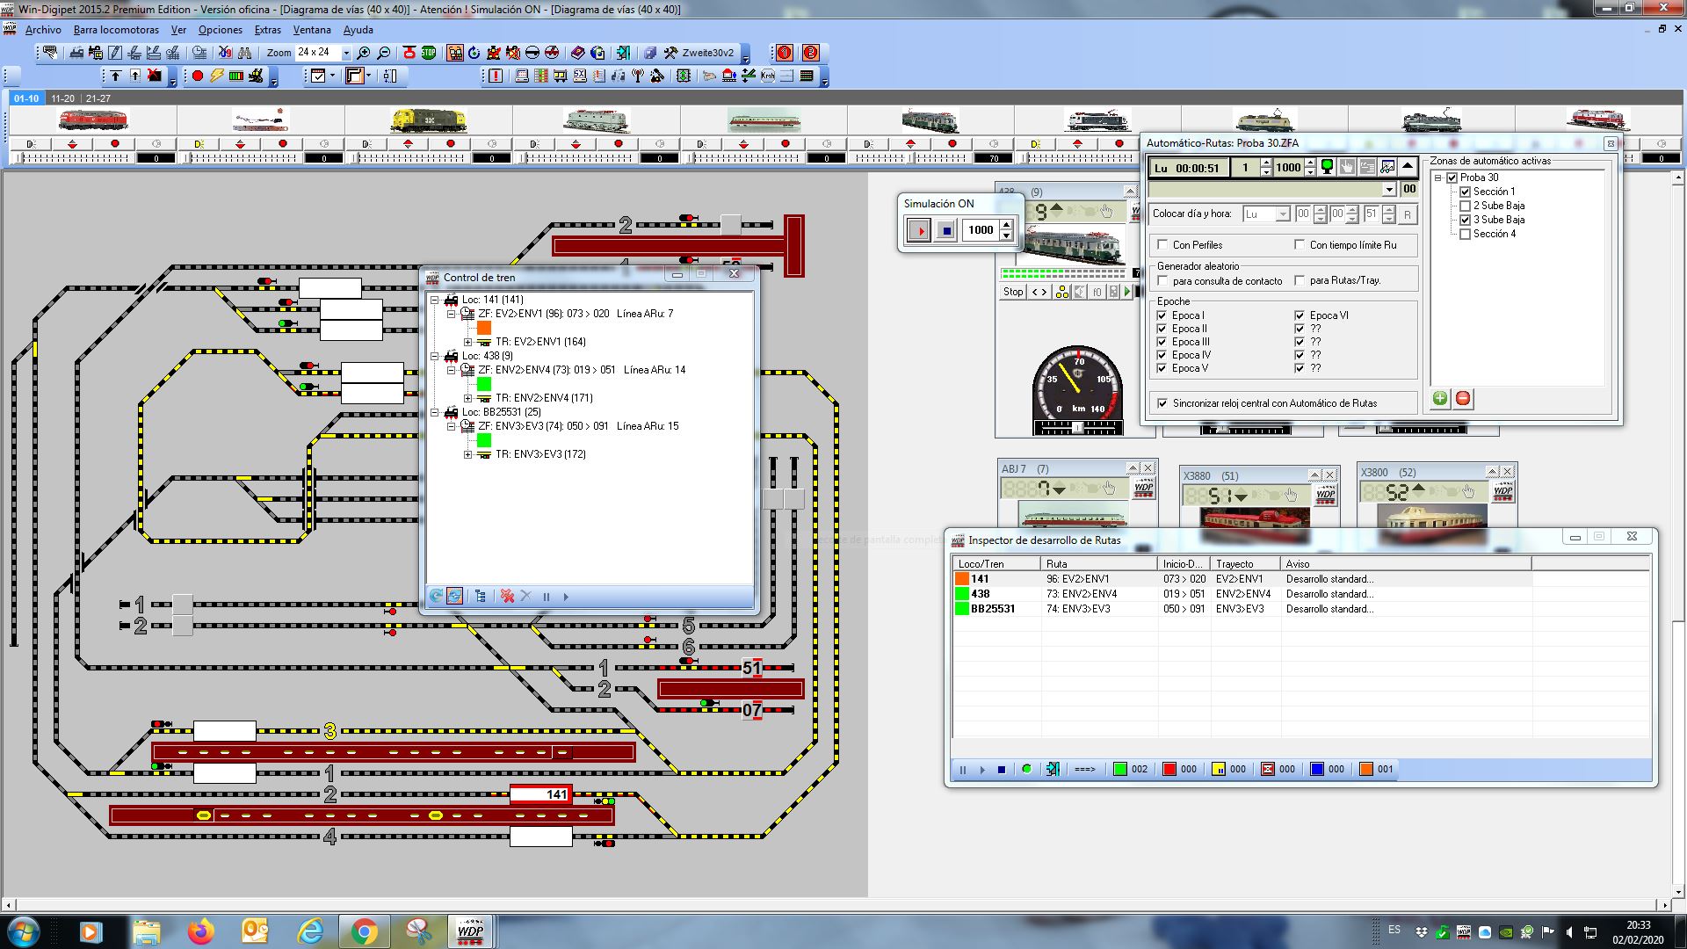Screen dimensions: 1687x949
Task: Click the refresh icon in Control de tren
Action: (x=436, y=596)
